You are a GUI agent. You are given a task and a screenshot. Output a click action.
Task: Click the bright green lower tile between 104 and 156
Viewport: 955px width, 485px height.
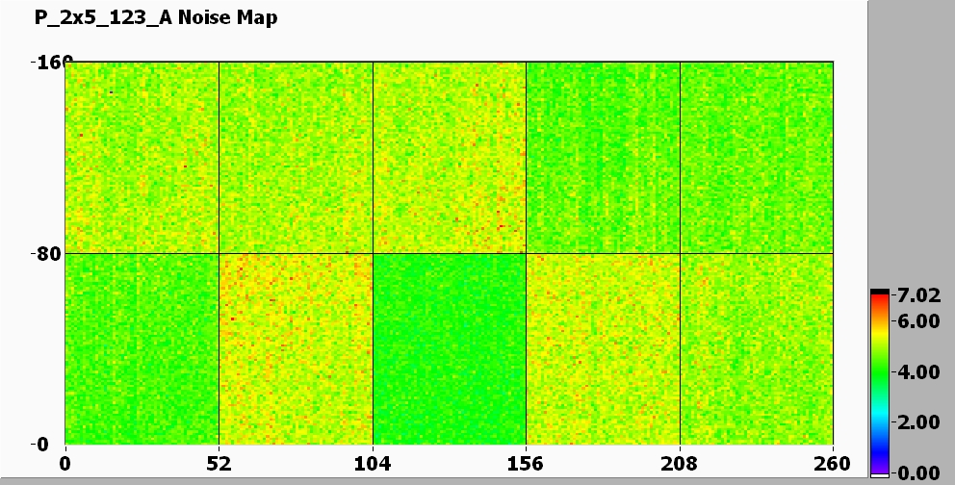point(450,348)
